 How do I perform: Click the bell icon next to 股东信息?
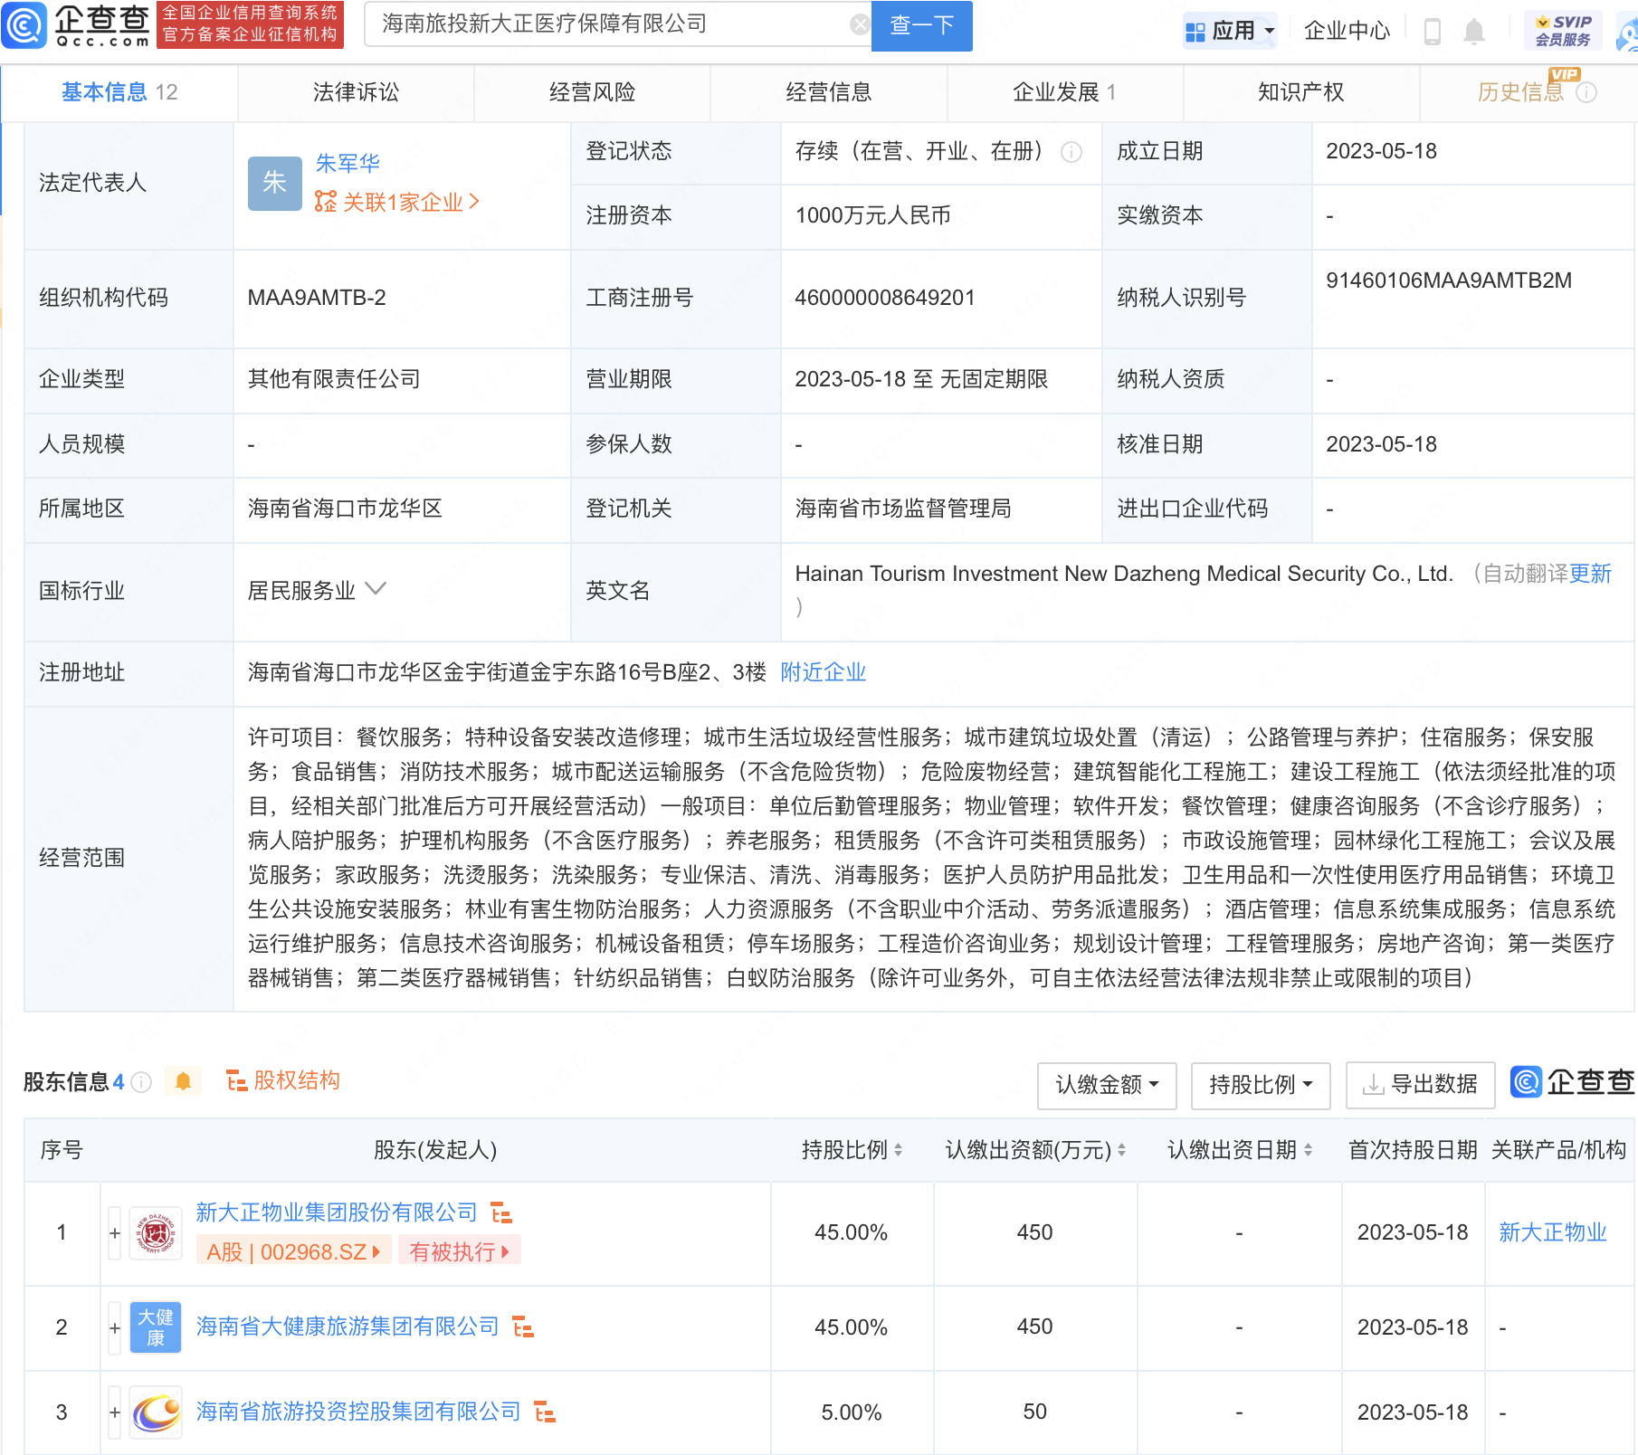click(x=183, y=1080)
